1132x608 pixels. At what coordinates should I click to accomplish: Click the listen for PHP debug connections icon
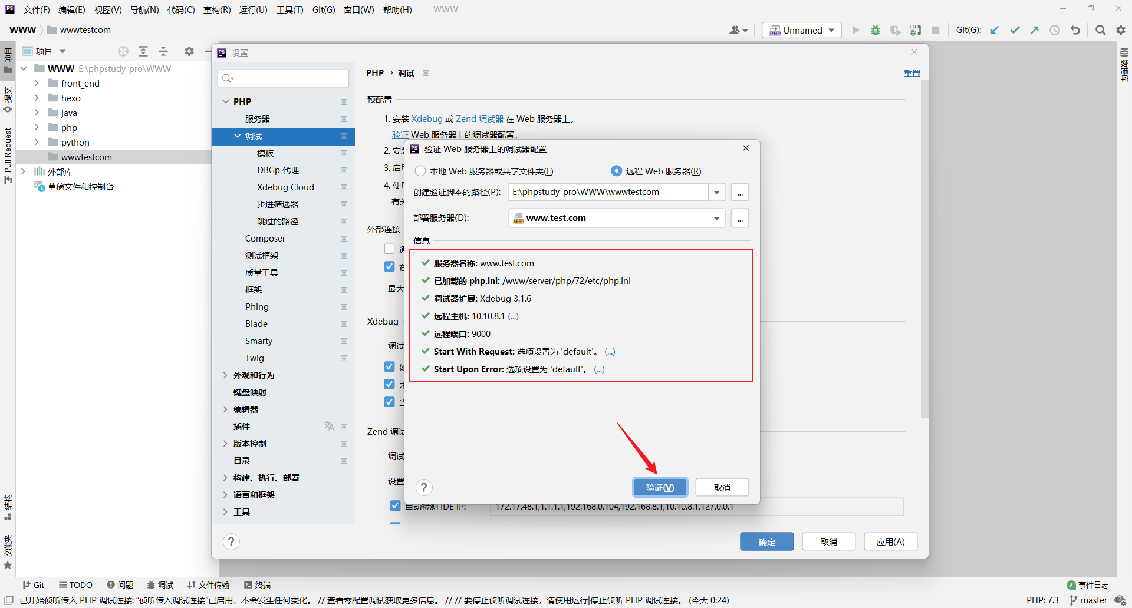coord(916,30)
